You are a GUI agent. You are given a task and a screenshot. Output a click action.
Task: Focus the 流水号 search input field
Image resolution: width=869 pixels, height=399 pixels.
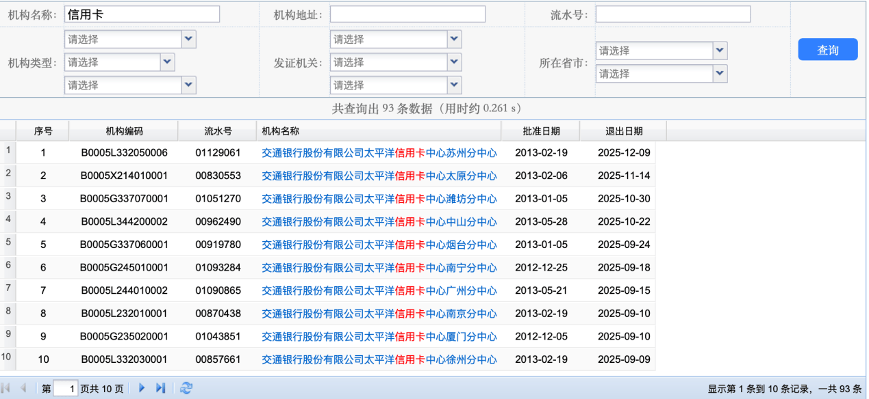[x=672, y=14]
